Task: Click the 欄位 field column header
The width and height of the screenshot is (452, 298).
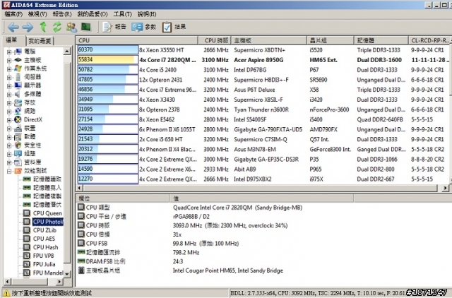Action: (122, 198)
